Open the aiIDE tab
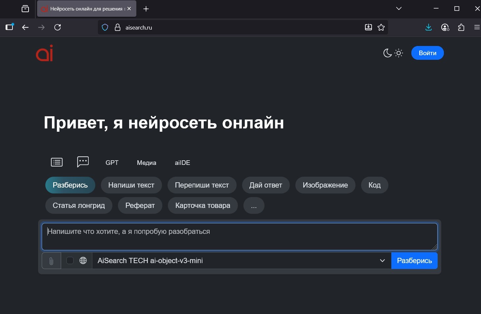The image size is (481, 314). 182,163
